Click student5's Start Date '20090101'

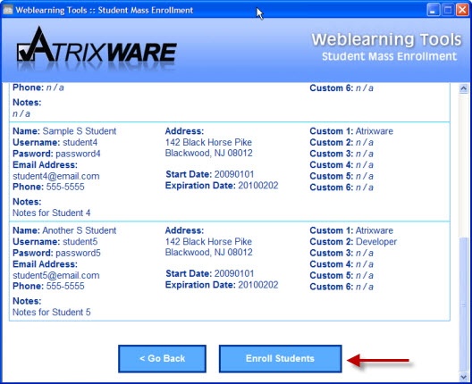(234, 273)
